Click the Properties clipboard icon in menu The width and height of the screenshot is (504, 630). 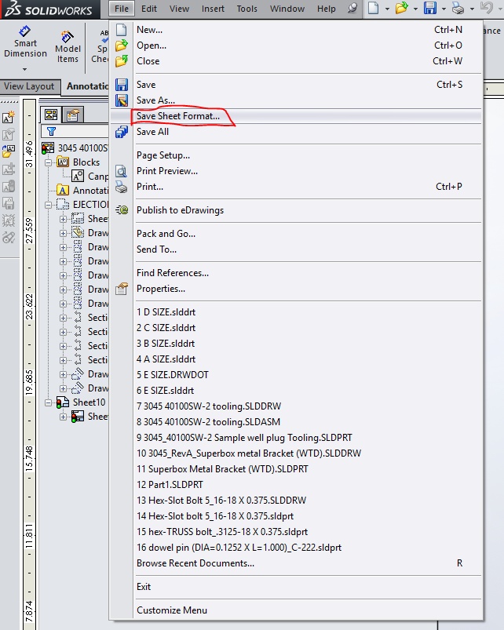(122, 289)
